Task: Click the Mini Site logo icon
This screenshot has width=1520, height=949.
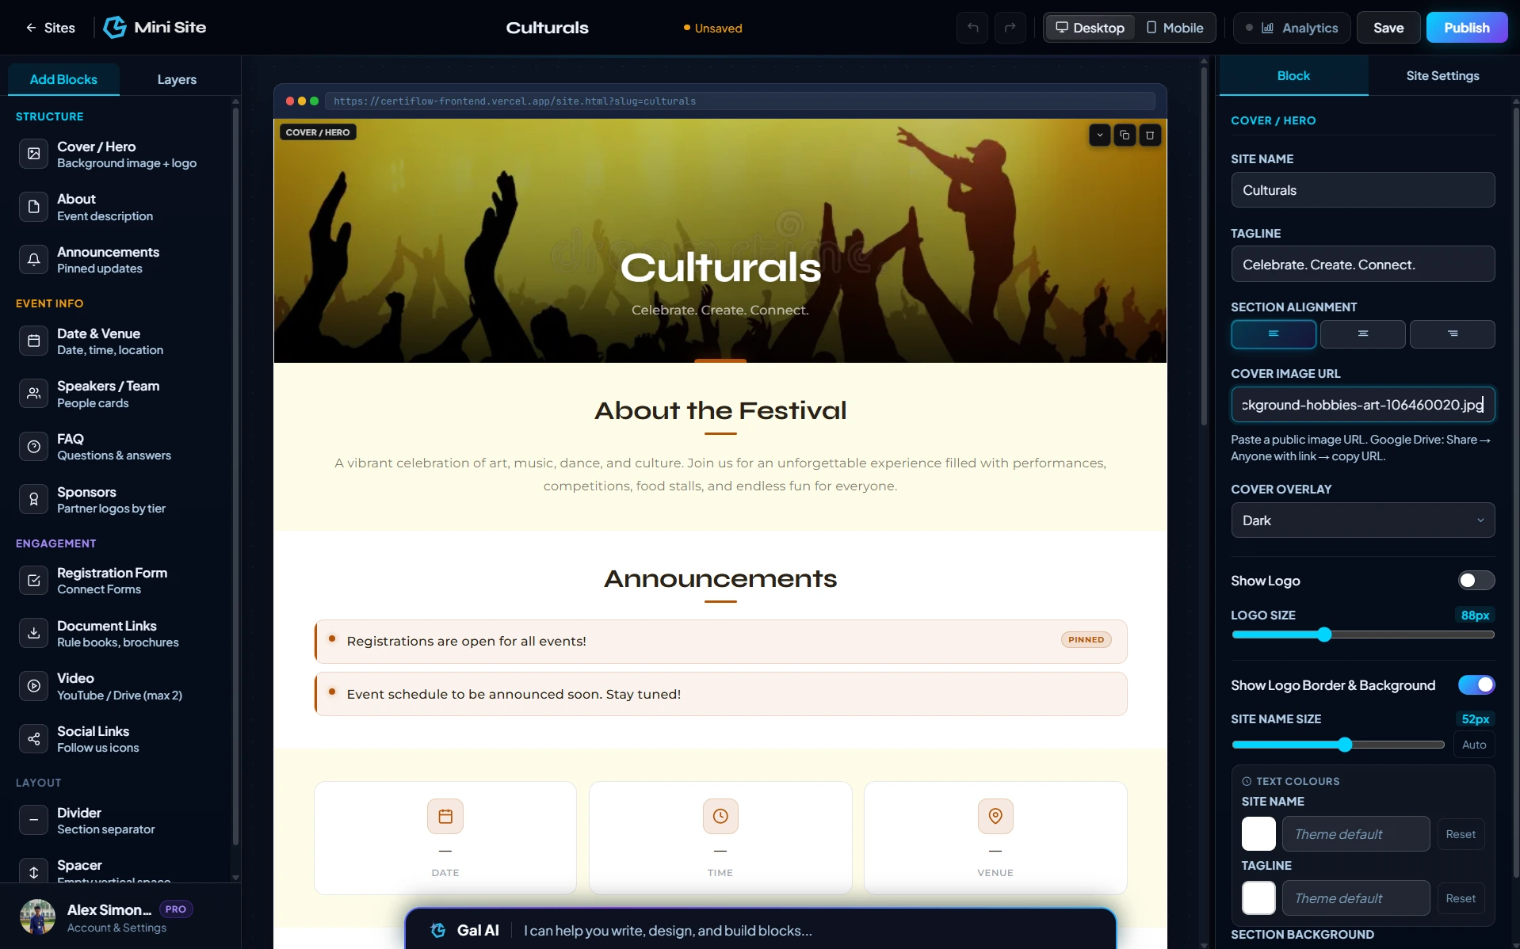Action: coord(115,28)
